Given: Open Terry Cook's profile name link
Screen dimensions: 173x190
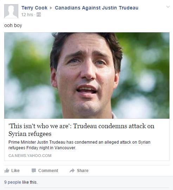Looking at the screenshot, I should click(x=34, y=8).
